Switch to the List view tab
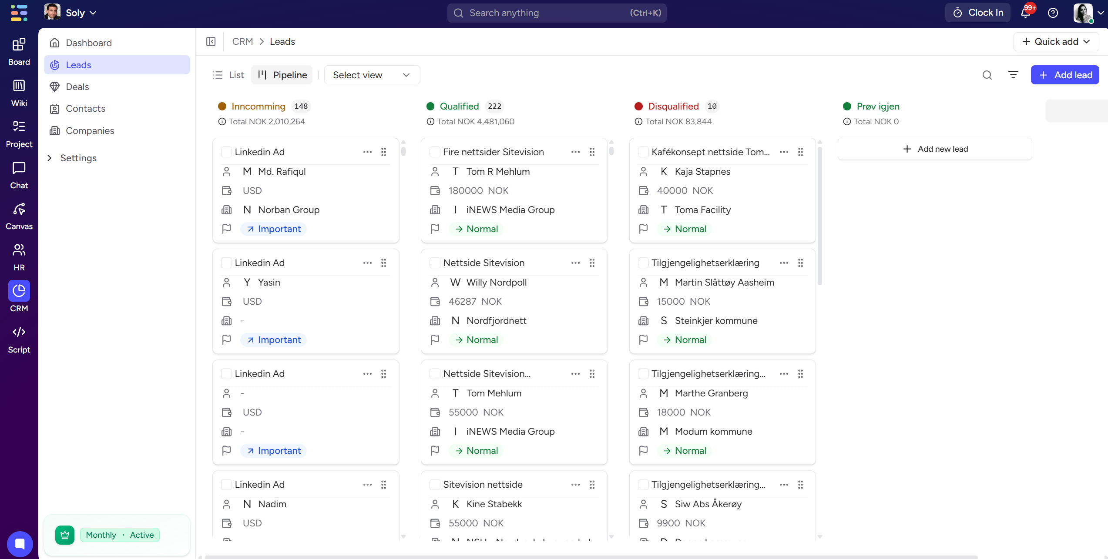The height and width of the screenshot is (559, 1108). click(x=228, y=75)
